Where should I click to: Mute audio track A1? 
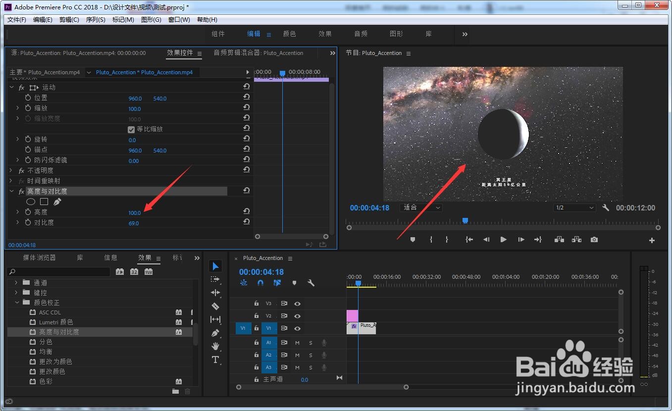coord(298,343)
